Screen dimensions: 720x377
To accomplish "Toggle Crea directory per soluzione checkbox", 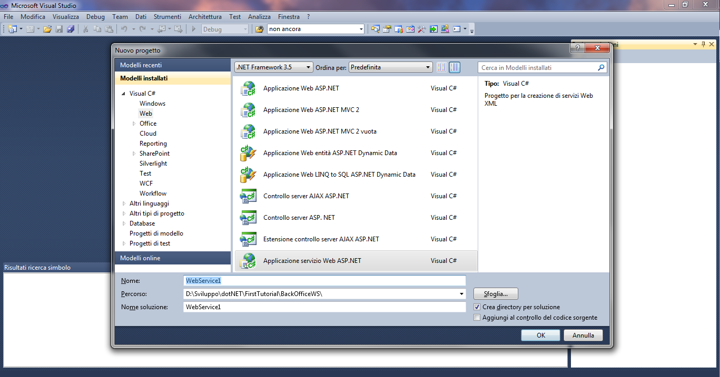I will pos(477,307).
